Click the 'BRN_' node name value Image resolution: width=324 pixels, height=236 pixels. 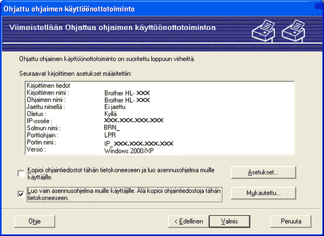[112, 128]
